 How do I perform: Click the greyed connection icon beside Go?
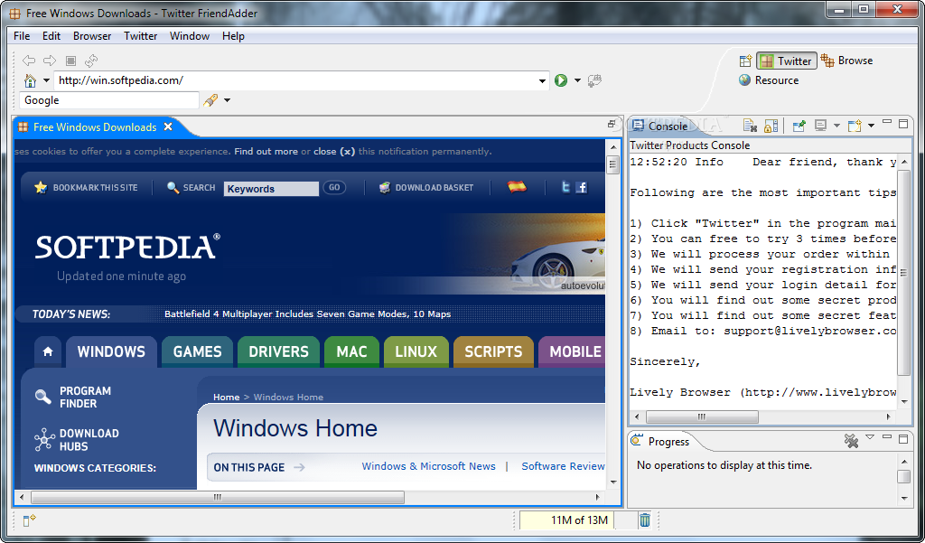594,80
